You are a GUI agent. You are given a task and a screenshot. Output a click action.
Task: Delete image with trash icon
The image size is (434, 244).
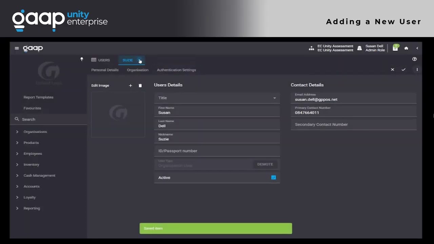point(140,85)
